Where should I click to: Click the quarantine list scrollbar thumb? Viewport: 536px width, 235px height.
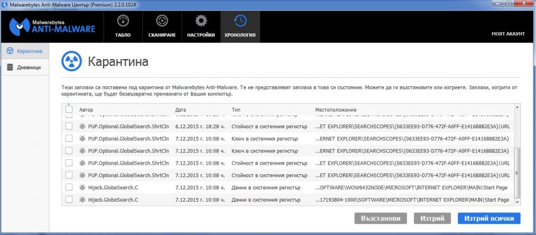[517, 173]
